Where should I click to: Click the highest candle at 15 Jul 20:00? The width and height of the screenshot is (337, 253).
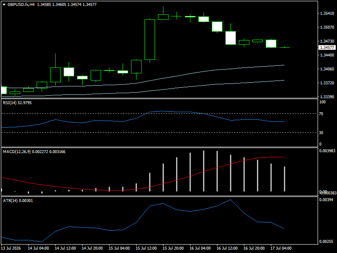(x=163, y=17)
